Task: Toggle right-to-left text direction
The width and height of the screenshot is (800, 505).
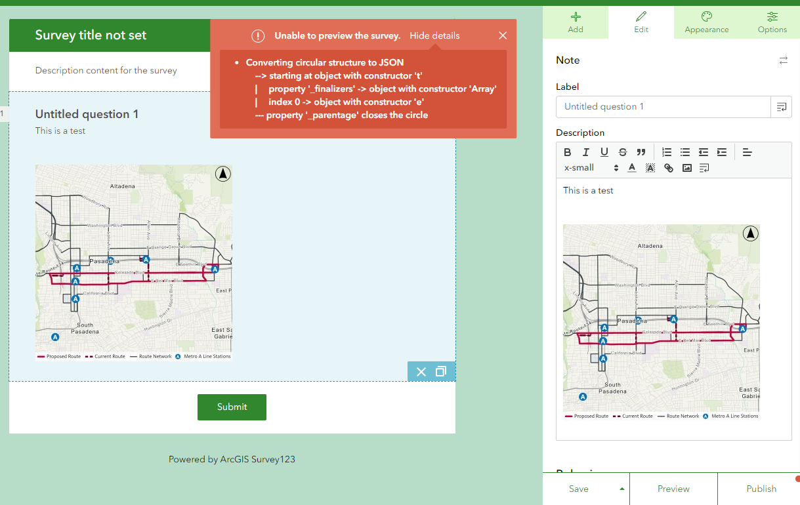Action: pyautogui.click(x=704, y=167)
